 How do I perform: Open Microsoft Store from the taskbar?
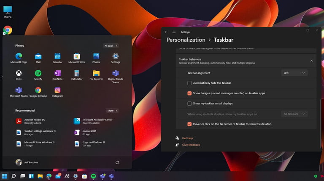(x=84, y=176)
